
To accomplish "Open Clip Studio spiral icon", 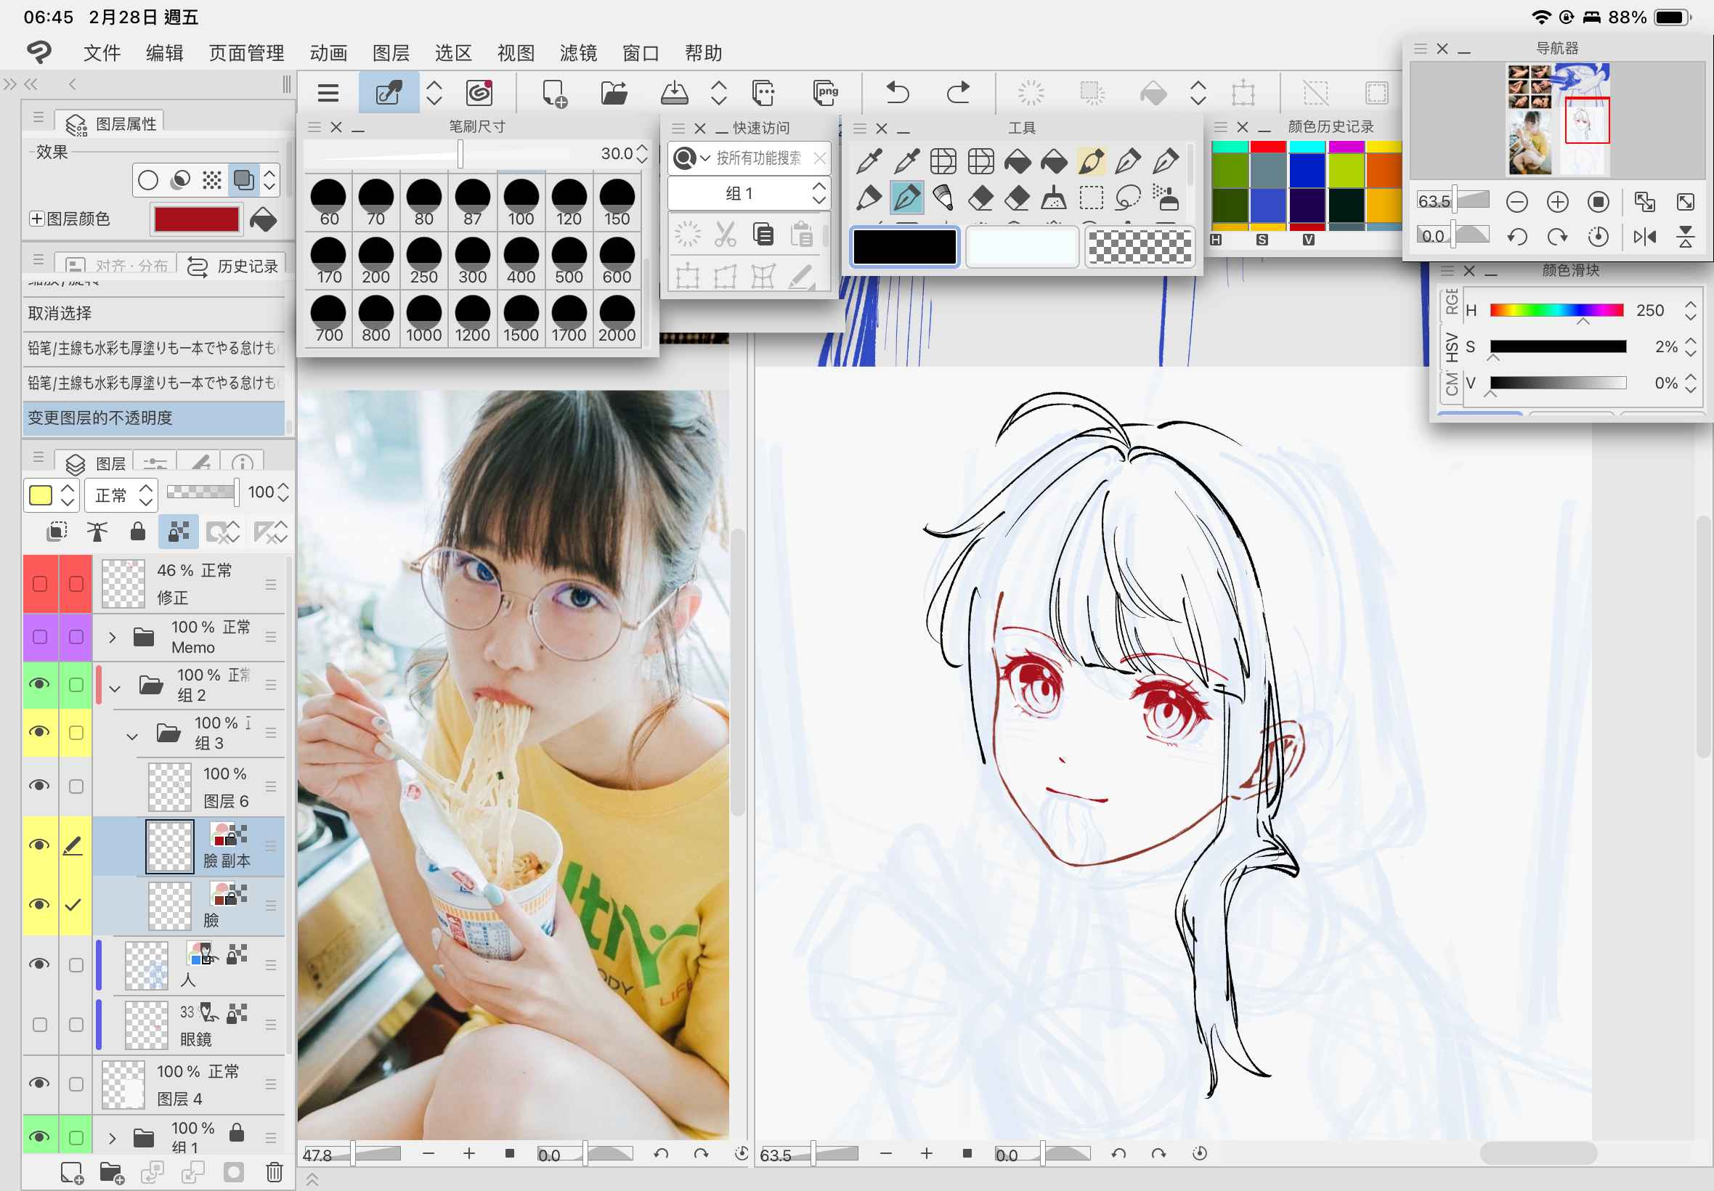I will click(479, 93).
